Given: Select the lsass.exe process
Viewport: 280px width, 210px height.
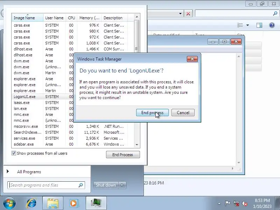Looking at the screenshot, I should [x=43, y=103].
